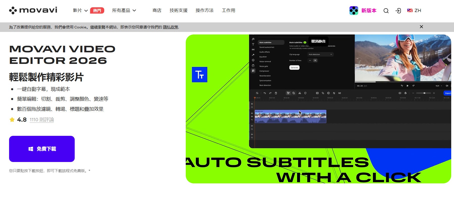The width and height of the screenshot is (454, 205).
Task: Click the marker shield icon on timeline toolbar
Action: point(305,93)
